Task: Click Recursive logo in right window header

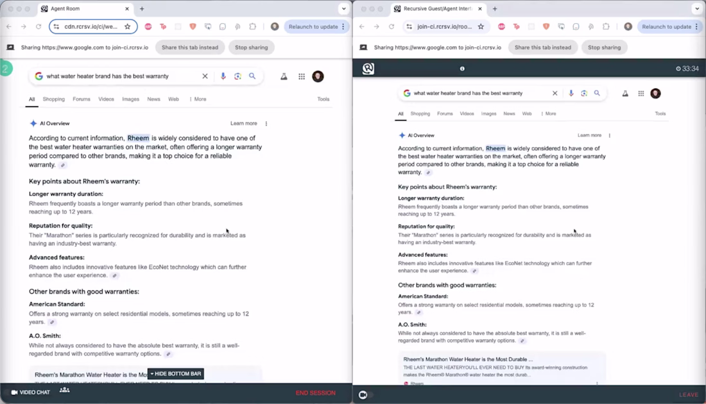Action: click(x=368, y=69)
